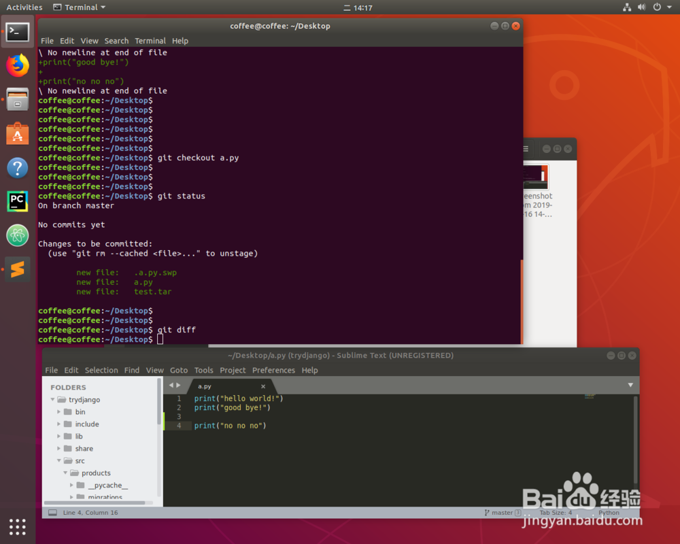Screen dimensions: 680x544
Task: Click the sidebar horizontal scrollbar in Sublime
Action: tap(95, 503)
